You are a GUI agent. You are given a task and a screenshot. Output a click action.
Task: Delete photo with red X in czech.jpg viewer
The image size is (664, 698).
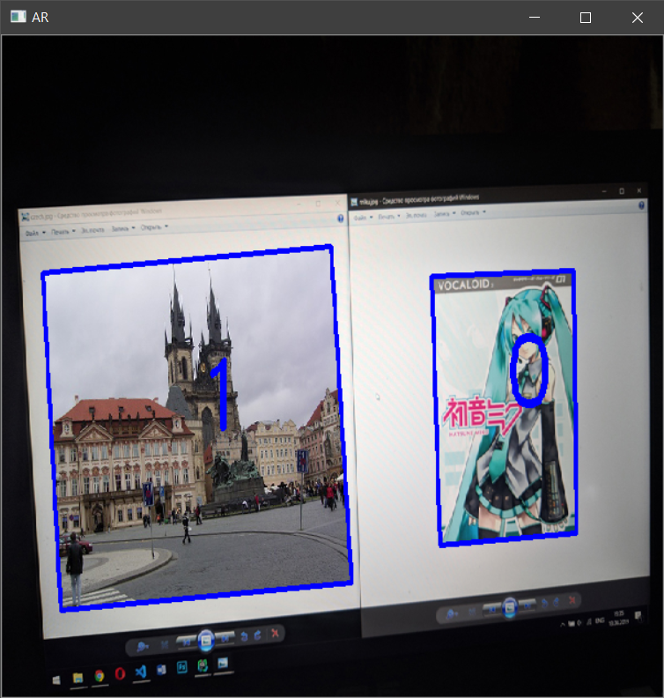click(275, 633)
